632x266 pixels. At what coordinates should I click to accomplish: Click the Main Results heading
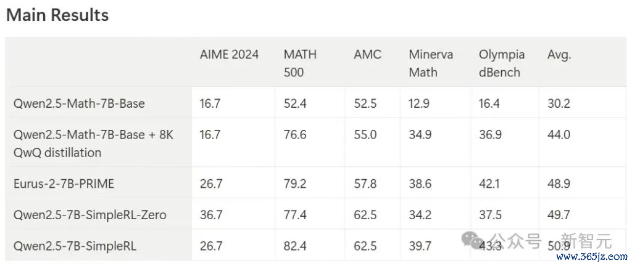pyautogui.click(x=57, y=15)
